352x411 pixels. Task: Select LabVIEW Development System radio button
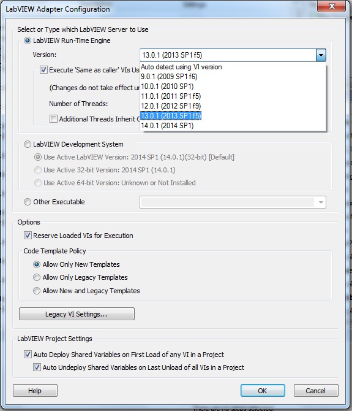pos(28,144)
